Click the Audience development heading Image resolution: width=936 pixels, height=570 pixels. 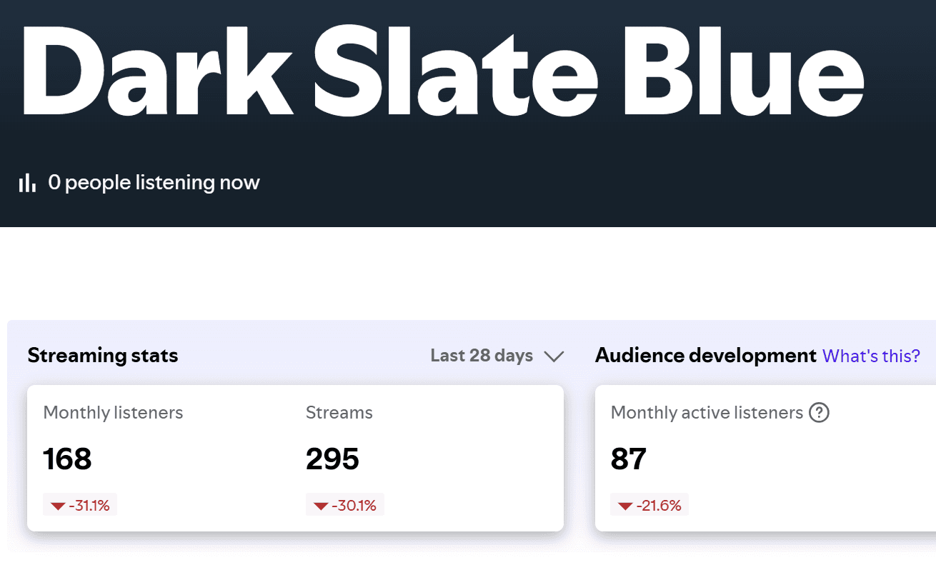click(706, 356)
